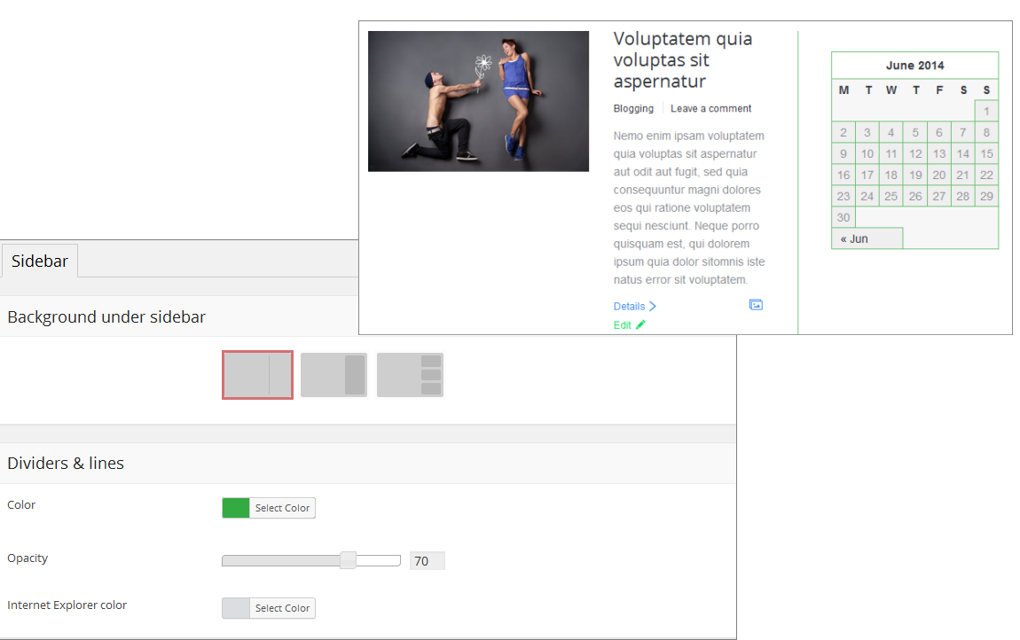The height and width of the screenshot is (640, 1020).
Task: Open the Sidebar tab
Action: coord(40,261)
